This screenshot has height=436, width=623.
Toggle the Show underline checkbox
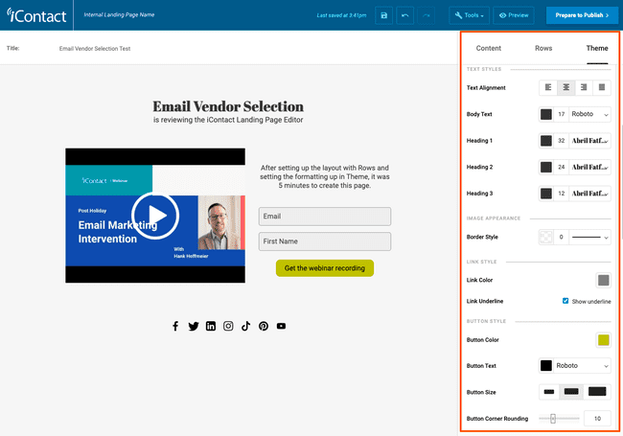(x=565, y=301)
